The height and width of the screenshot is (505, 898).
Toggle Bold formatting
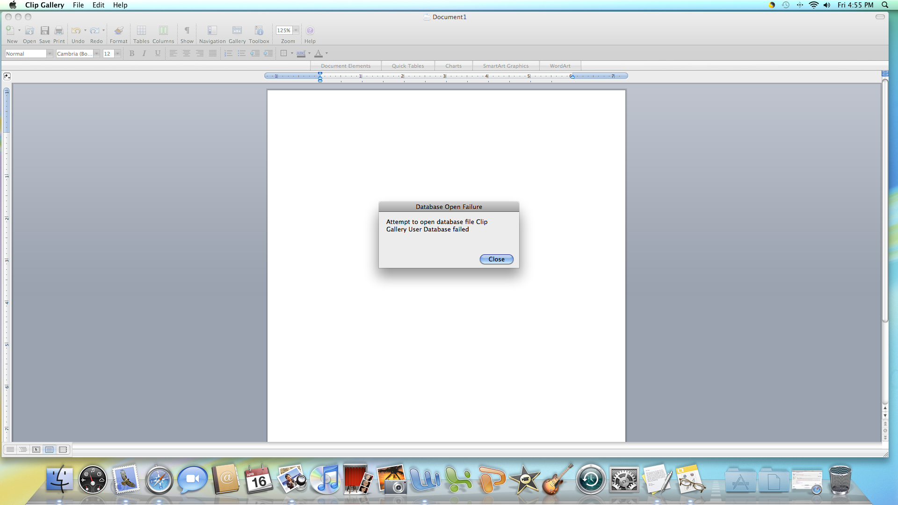(132, 53)
